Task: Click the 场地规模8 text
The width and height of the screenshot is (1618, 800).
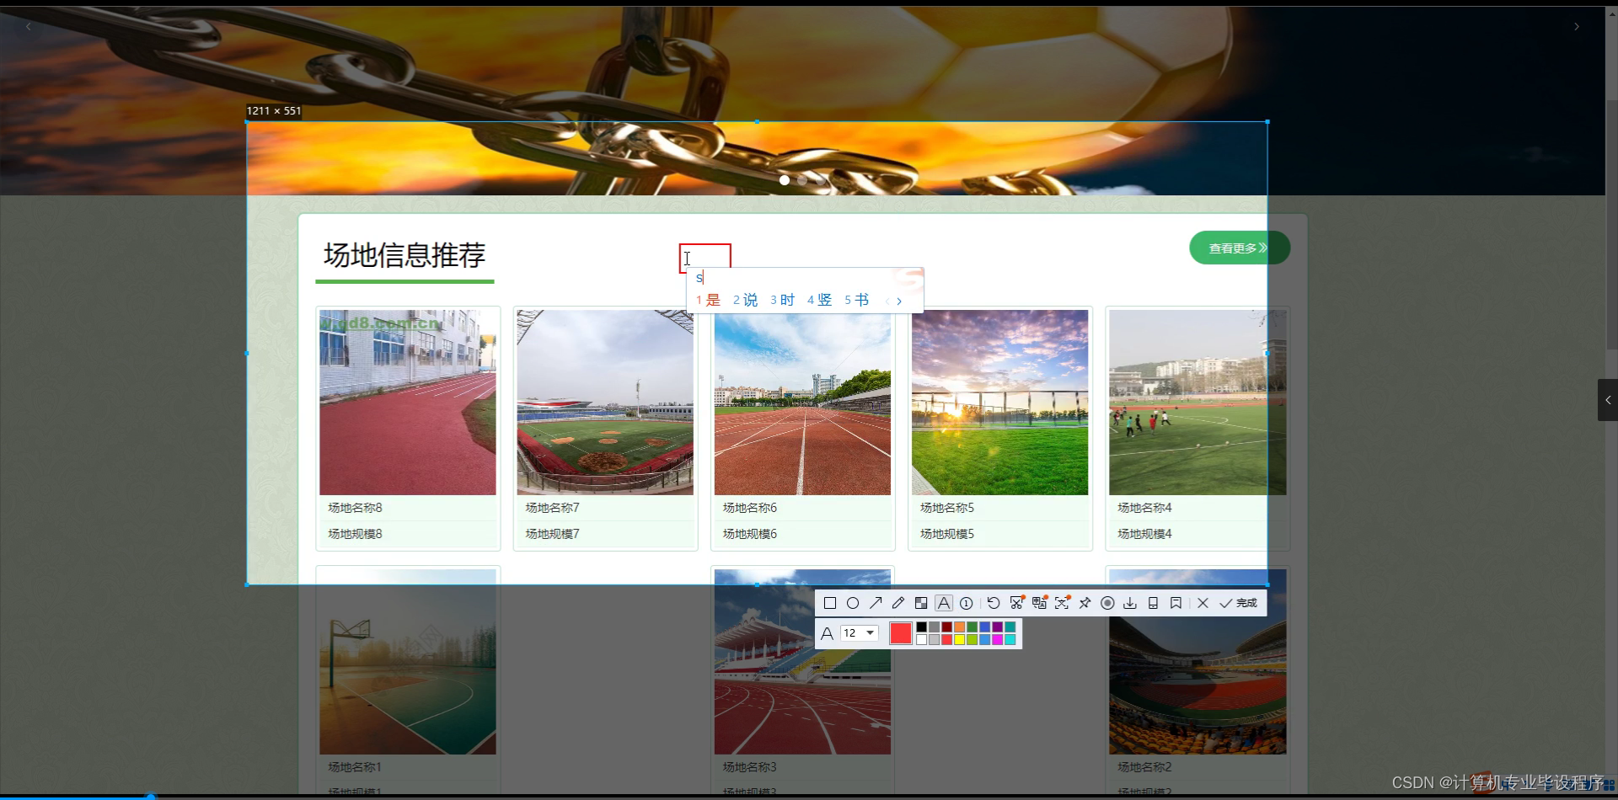Action: click(x=355, y=534)
